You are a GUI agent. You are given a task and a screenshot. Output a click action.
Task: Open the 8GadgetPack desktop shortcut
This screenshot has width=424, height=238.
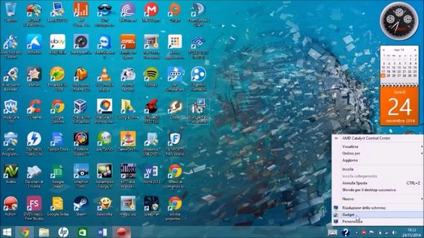coord(198,111)
